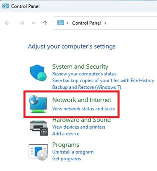Click the Programs disc icon

[x=38, y=152]
